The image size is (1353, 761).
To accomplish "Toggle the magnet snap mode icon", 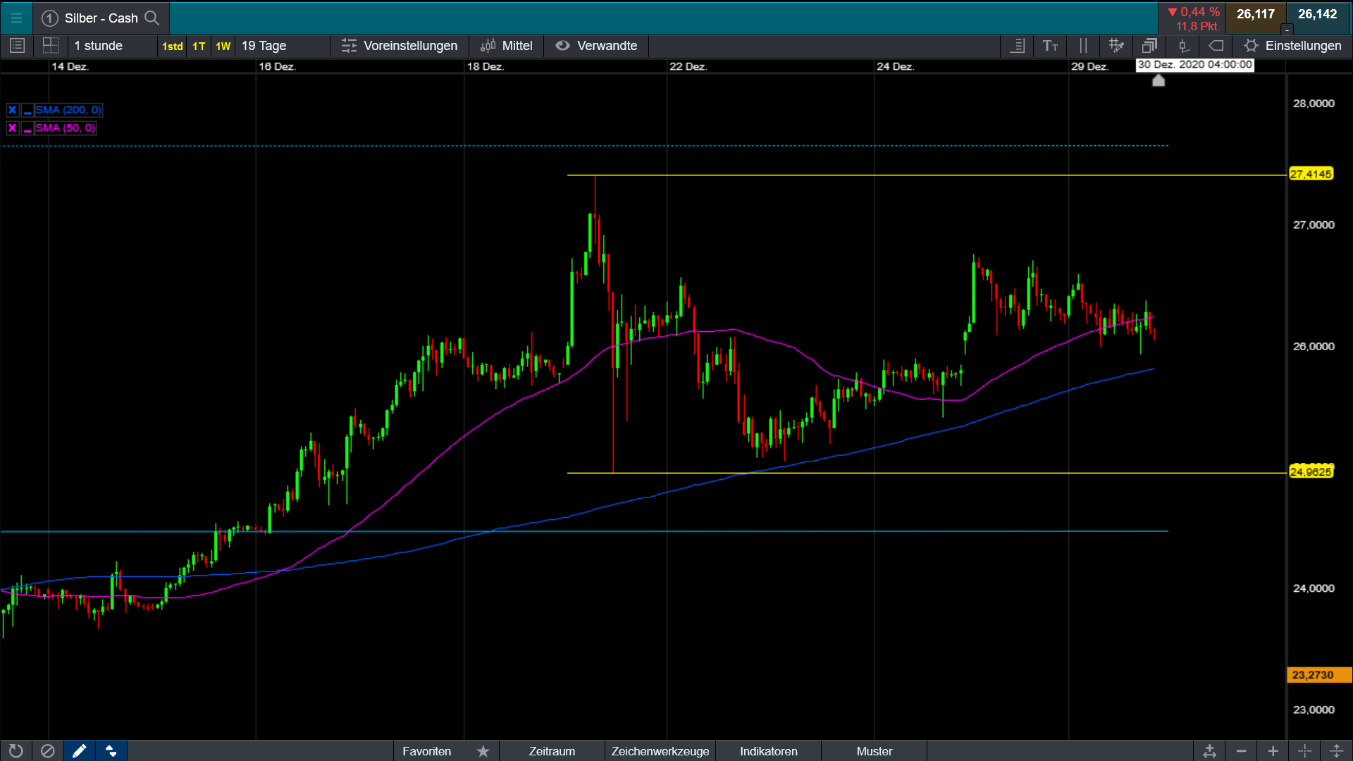I will (x=111, y=751).
